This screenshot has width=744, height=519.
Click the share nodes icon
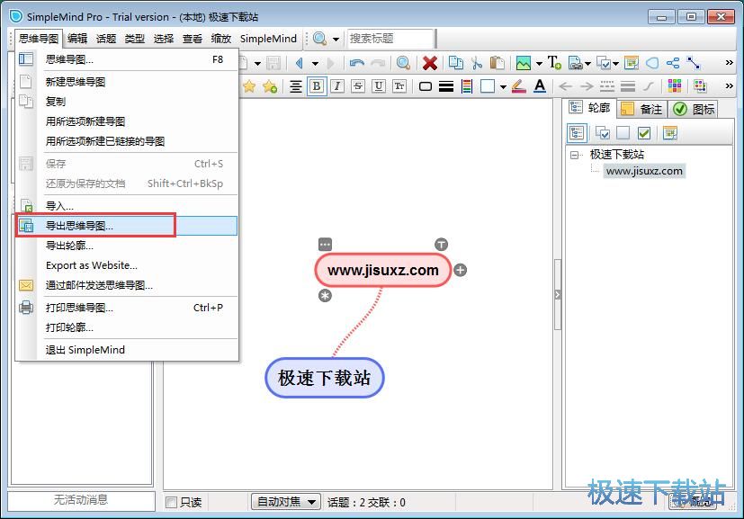click(x=673, y=63)
